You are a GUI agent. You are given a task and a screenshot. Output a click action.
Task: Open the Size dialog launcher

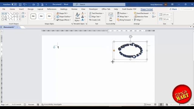(x=172, y=24)
